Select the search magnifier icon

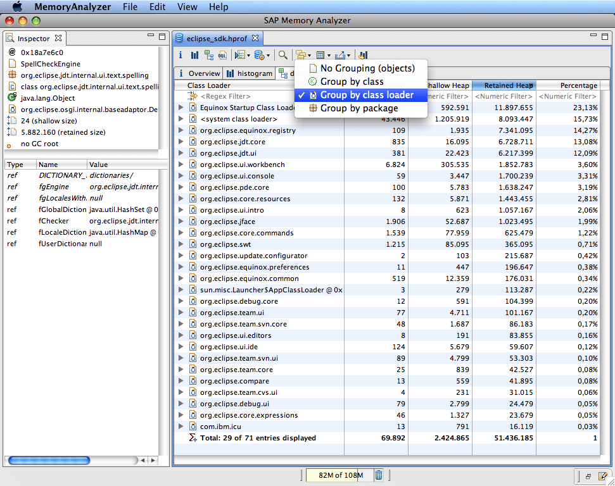[284, 55]
